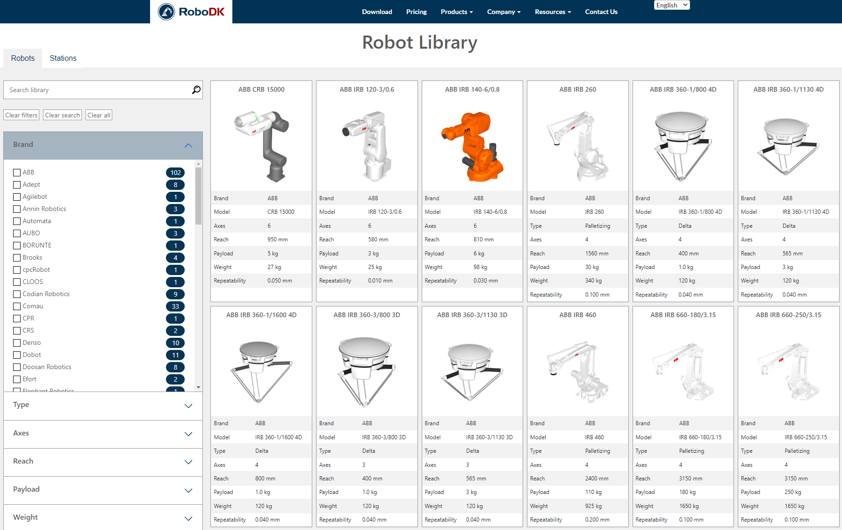The image size is (842, 530).
Task: Enable the Comau brand filter checkbox
Action: pyautogui.click(x=17, y=306)
